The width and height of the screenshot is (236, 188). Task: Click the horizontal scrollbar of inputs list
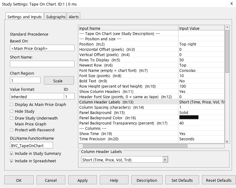pyautogui.click(x=135, y=146)
